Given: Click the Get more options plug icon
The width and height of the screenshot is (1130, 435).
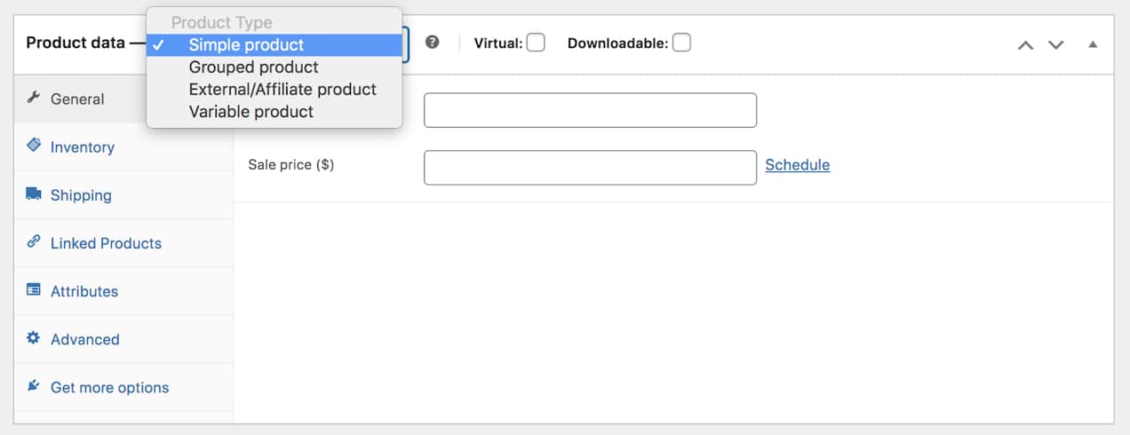Looking at the screenshot, I should pyautogui.click(x=34, y=385).
